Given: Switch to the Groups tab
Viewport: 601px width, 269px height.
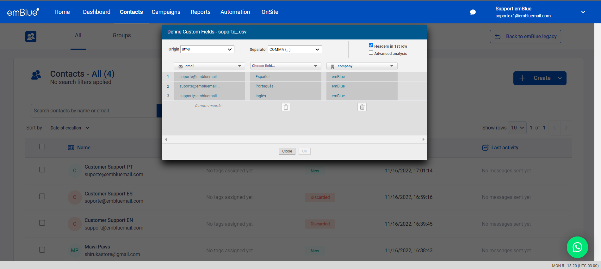Looking at the screenshot, I should 121,35.
